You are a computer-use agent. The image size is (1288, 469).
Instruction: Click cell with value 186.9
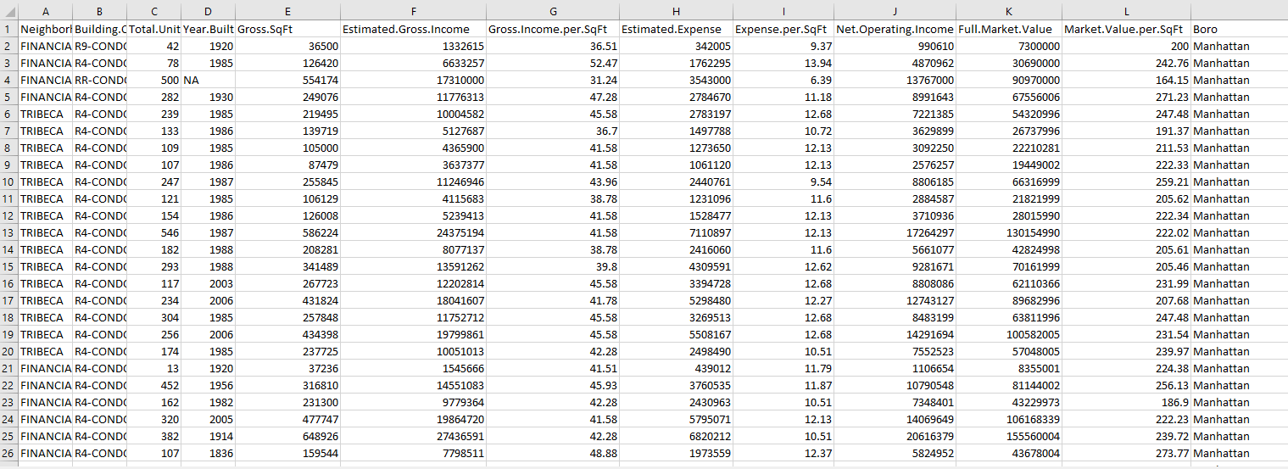(1126, 402)
